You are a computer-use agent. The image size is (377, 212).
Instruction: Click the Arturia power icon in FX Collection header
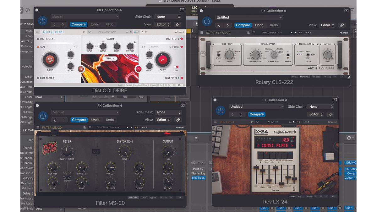42,20
